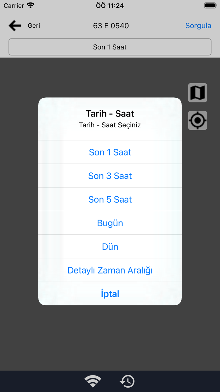The height and width of the screenshot is (392, 220).
Task: Choose Detaylı Zaman Aralığı option
Action: pyautogui.click(x=110, y=270)
